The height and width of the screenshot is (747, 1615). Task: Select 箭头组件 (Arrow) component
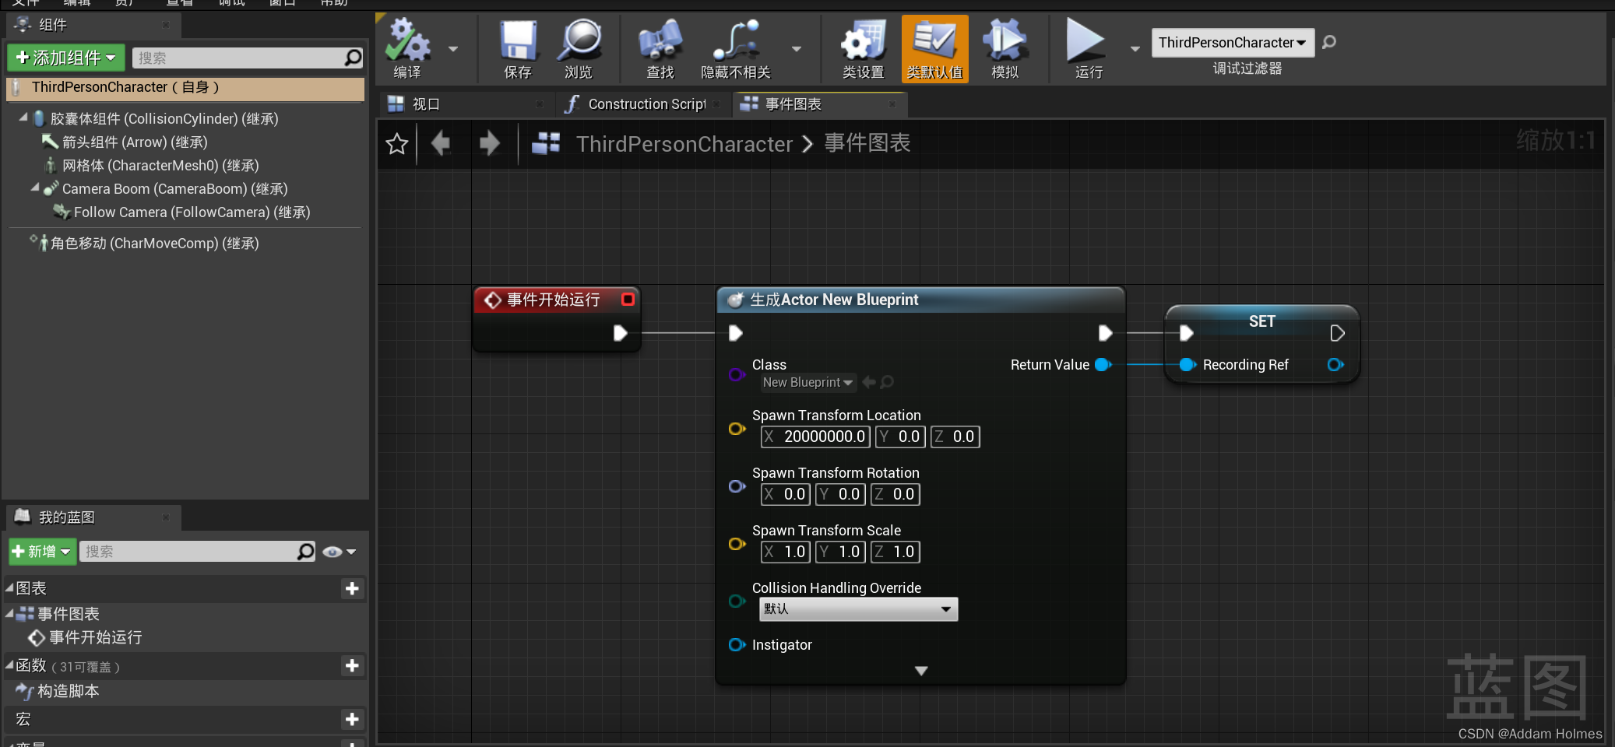[x=134, y=142]
